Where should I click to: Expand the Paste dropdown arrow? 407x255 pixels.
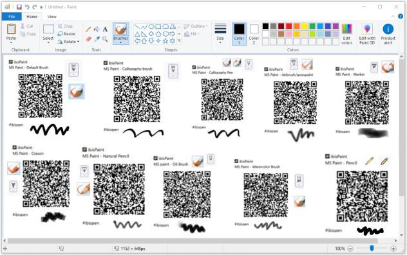coord(11,43)
